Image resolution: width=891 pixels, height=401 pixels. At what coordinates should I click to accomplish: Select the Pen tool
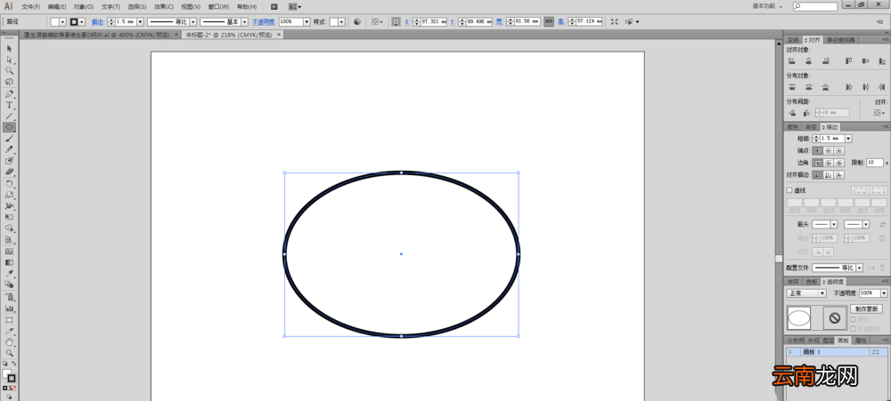9,94
